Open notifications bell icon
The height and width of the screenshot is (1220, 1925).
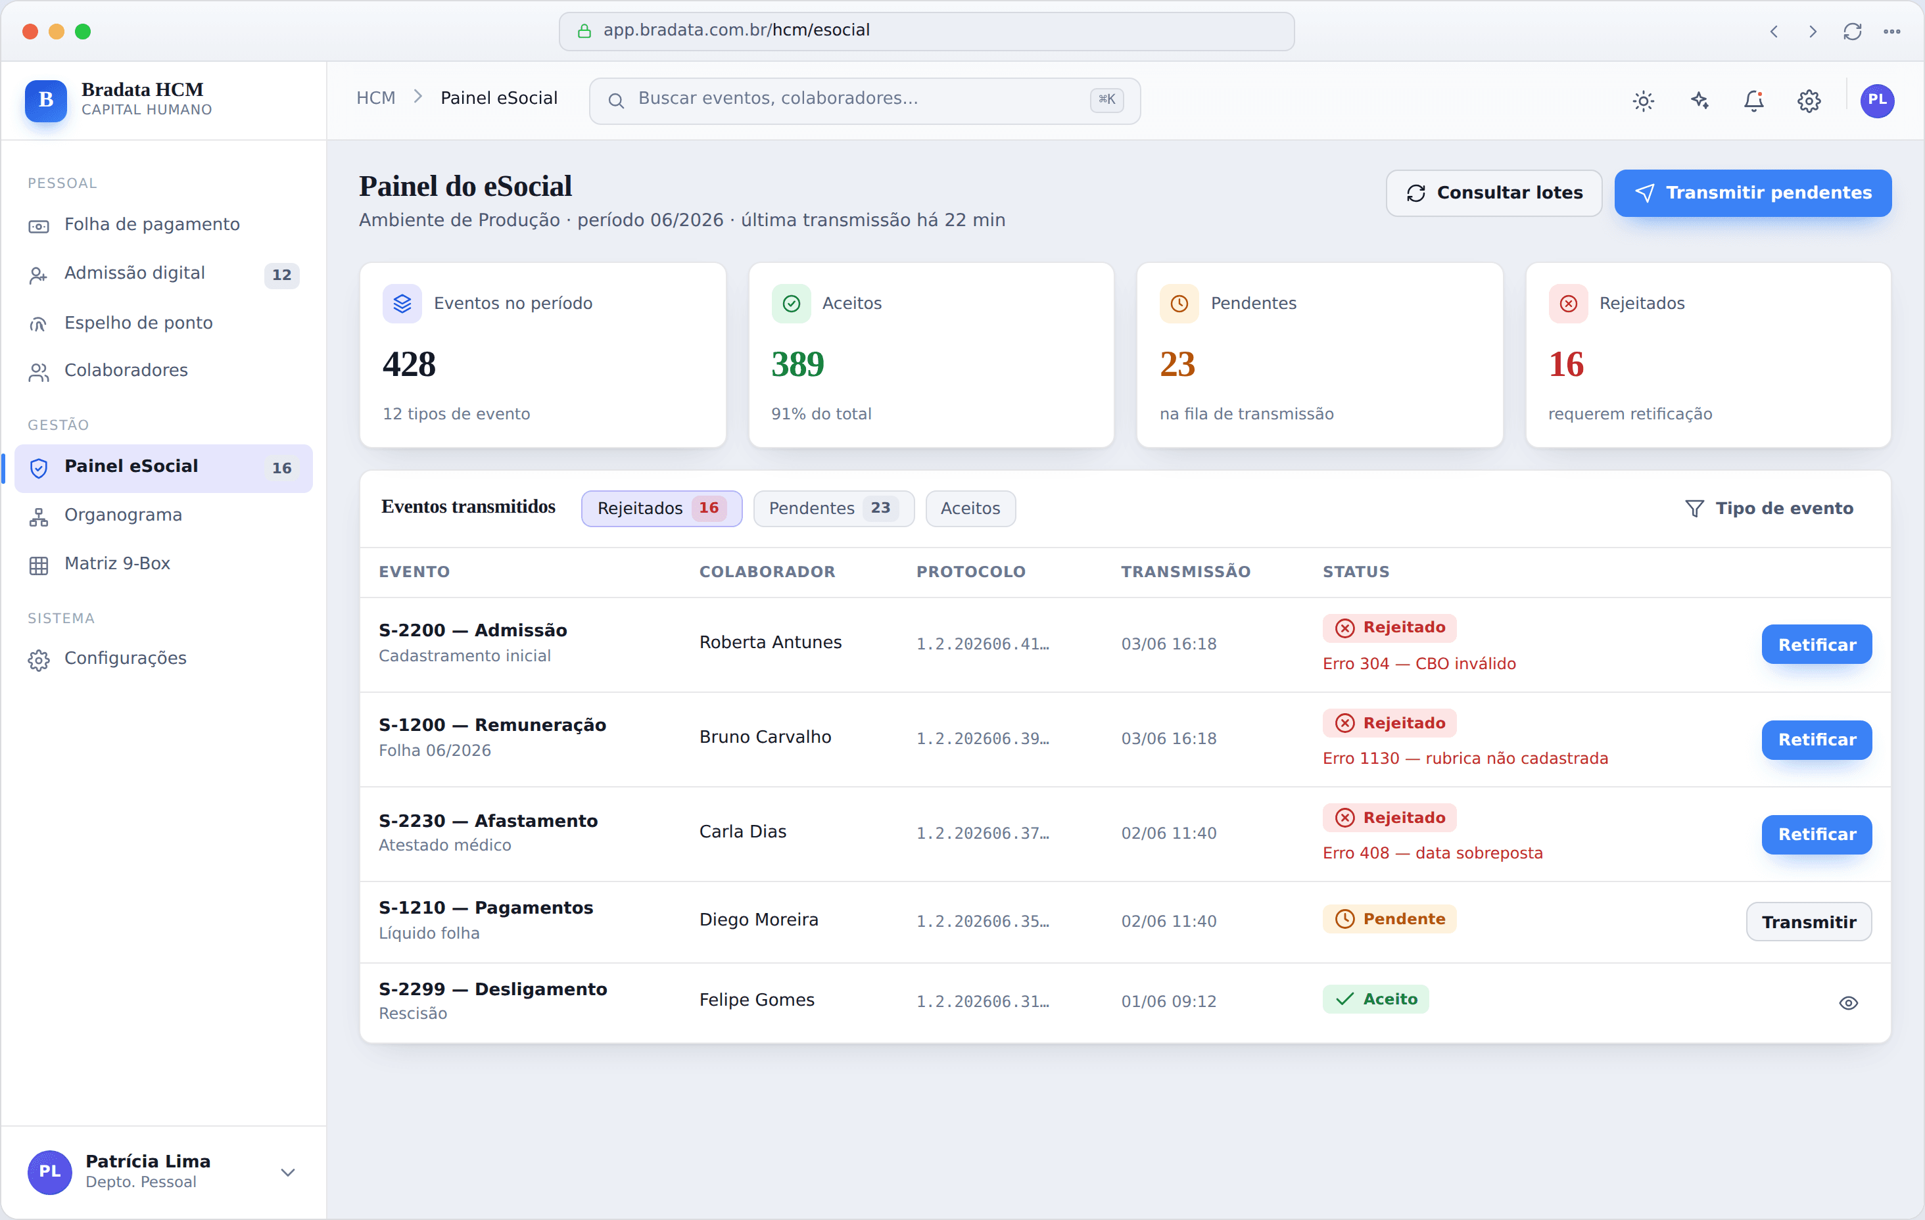(1753, 101)
